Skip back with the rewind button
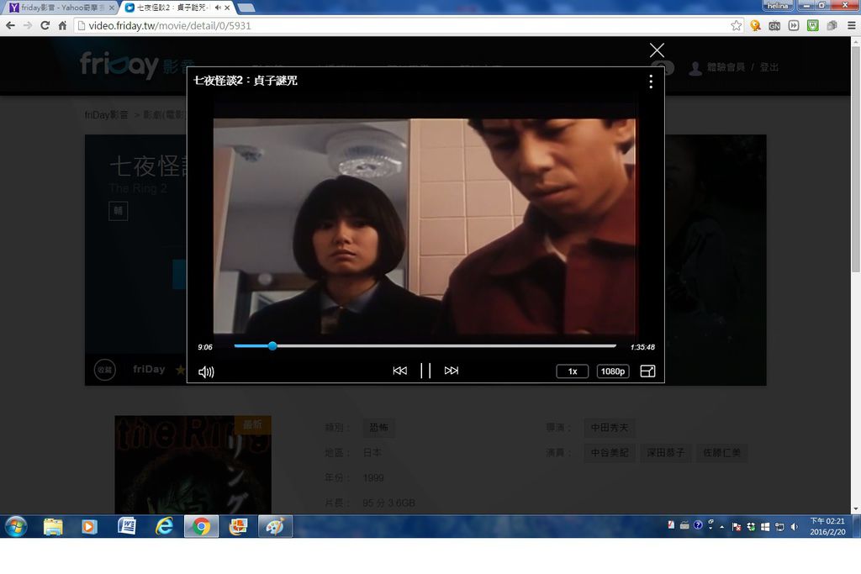 tap(399, 371)
